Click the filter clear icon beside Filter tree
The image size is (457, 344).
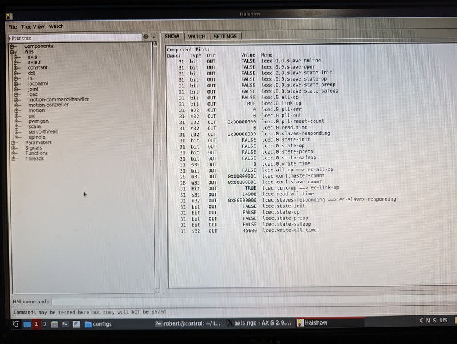pyautogui.click(x=146, y=37)
